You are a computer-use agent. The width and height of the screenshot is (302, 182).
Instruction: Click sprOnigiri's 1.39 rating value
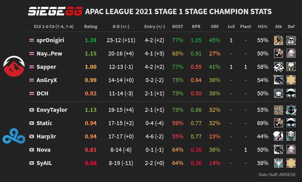coord(90,40)
